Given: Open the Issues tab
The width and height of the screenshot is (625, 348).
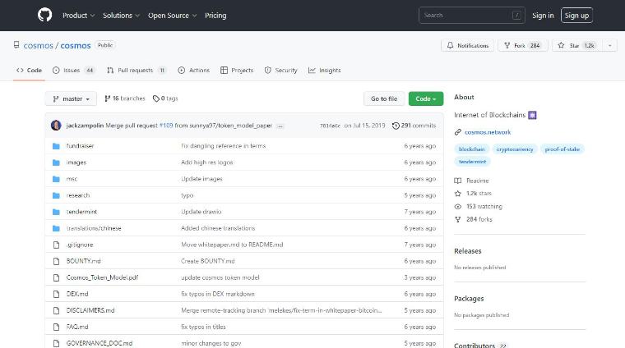Looking at the screenshot, I should click(x=73, y=70).
